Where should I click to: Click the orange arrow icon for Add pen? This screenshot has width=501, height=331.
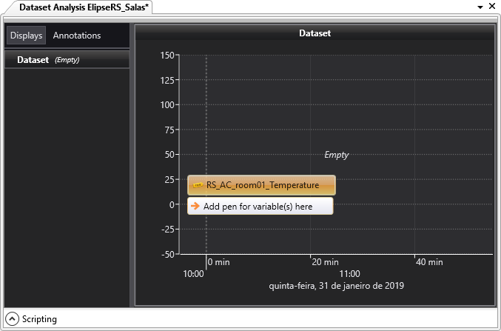pos(195,207)
